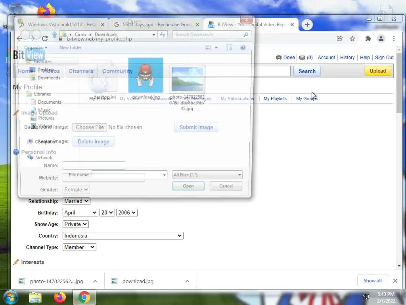Click the network tray icon
The height and width of the screenshot is (305, 406).
(x=366, y=297)
